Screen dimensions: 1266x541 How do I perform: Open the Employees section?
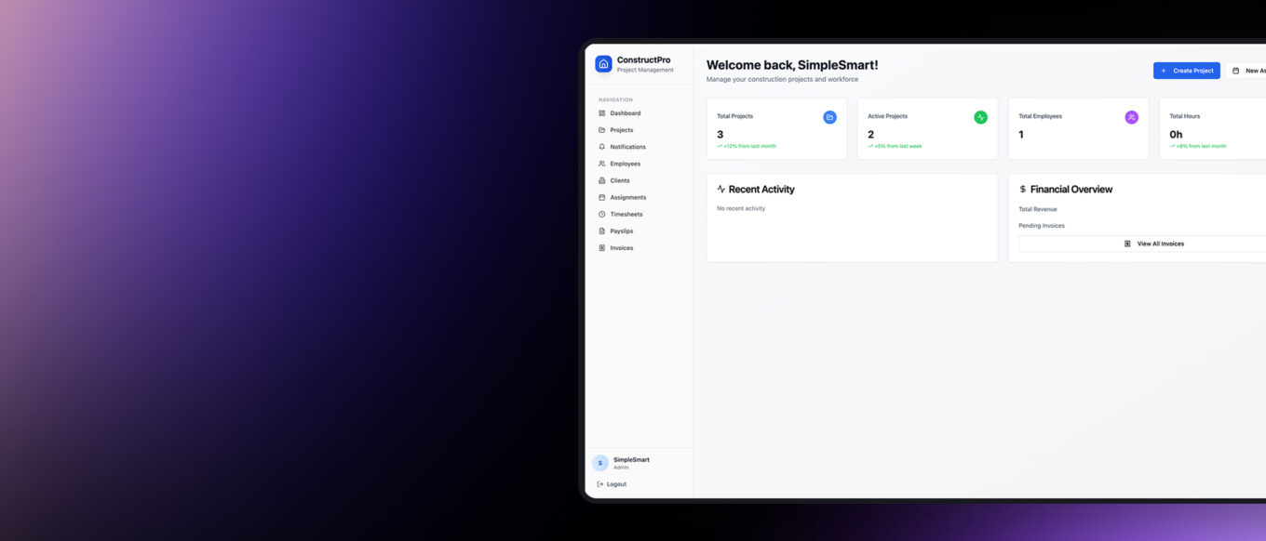coord(625,164)
